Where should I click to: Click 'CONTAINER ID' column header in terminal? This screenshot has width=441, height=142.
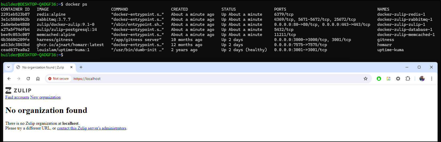[x=15, y=9]
